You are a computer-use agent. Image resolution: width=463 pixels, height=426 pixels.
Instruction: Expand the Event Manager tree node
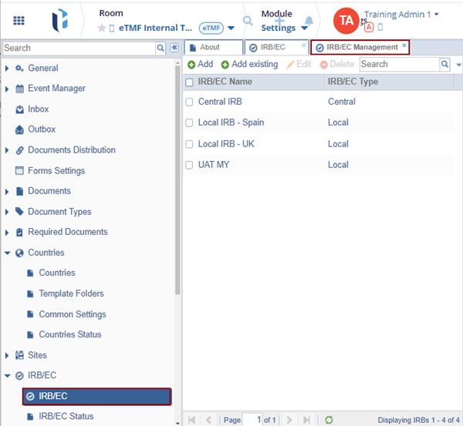(x=8, y=89)
